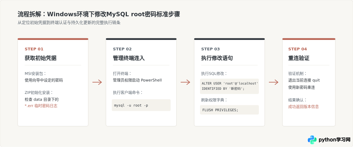Click the "STEP 02" label
The image size is (353, 147).
tap(122, 49)
